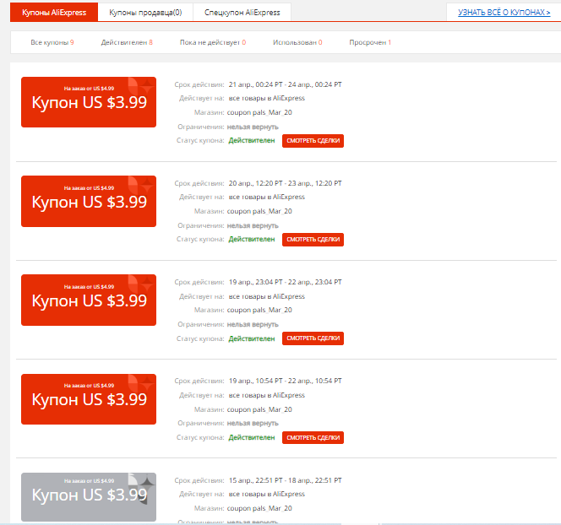The image size is (561, 525).
Task: Filter by Действителен 8 coupons
Action: (127, 42)
